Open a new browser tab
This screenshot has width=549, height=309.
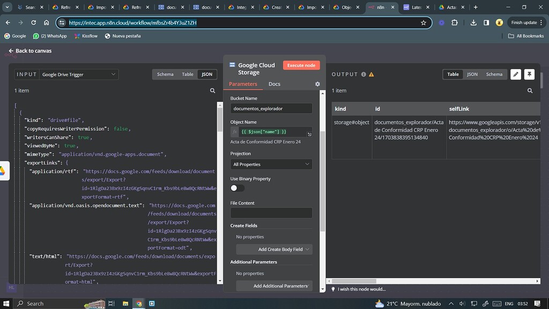click(x=476, y=7)
